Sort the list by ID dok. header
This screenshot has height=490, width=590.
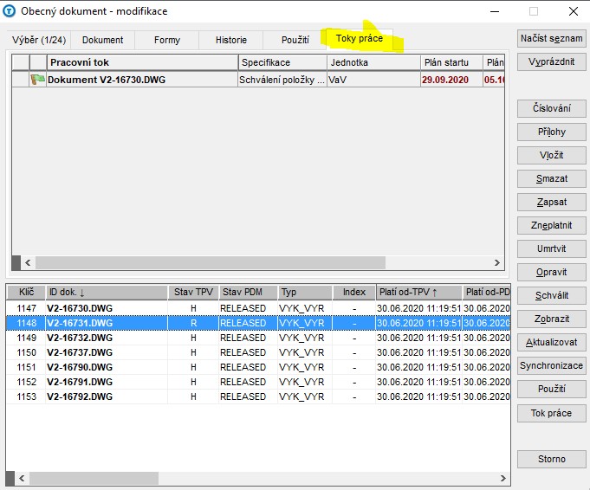point(107,293)
